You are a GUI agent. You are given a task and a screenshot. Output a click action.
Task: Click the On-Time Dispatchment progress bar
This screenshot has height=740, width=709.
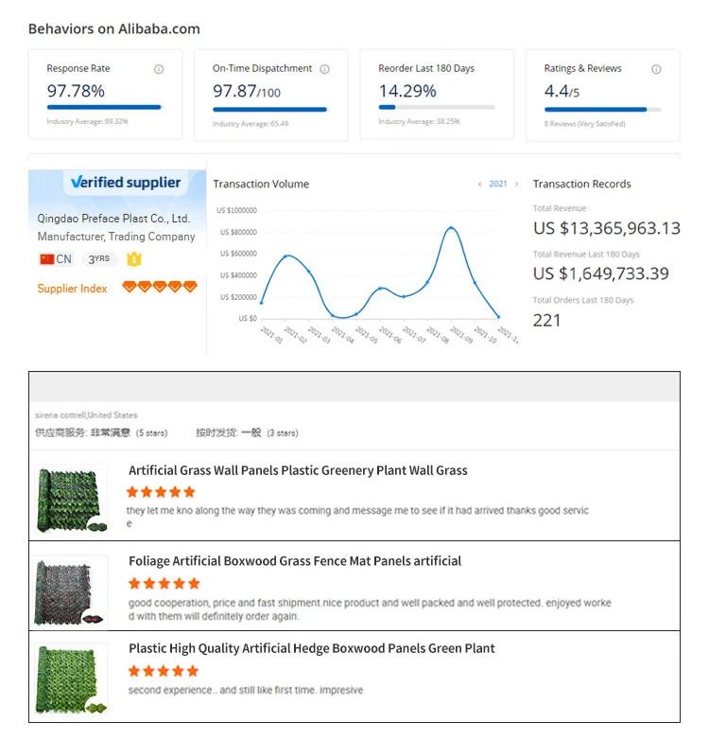tap(269, 110)
